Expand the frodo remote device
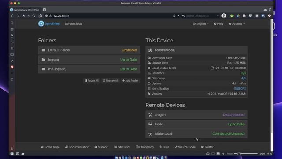This screenshot has height=159, width=282. coord(197,124)
